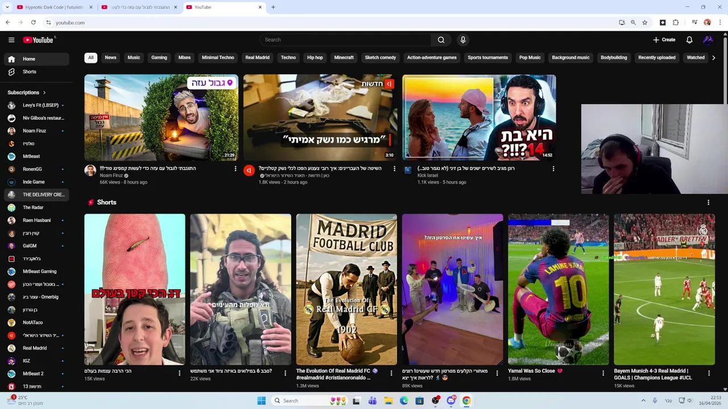Open the Chrome three-dot menu
728x409 pixels.
click(721, 23)
